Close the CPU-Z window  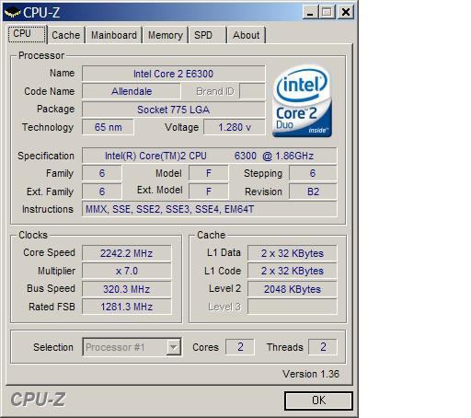point(346,12)
